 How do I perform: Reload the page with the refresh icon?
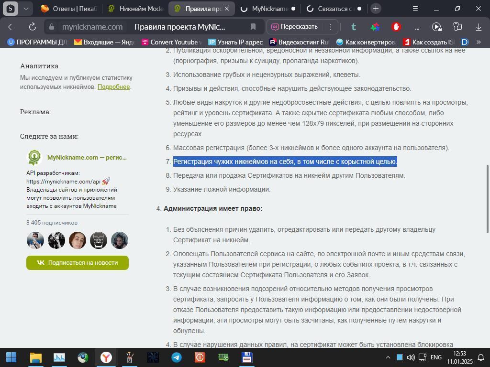click(x=33, y=27)
